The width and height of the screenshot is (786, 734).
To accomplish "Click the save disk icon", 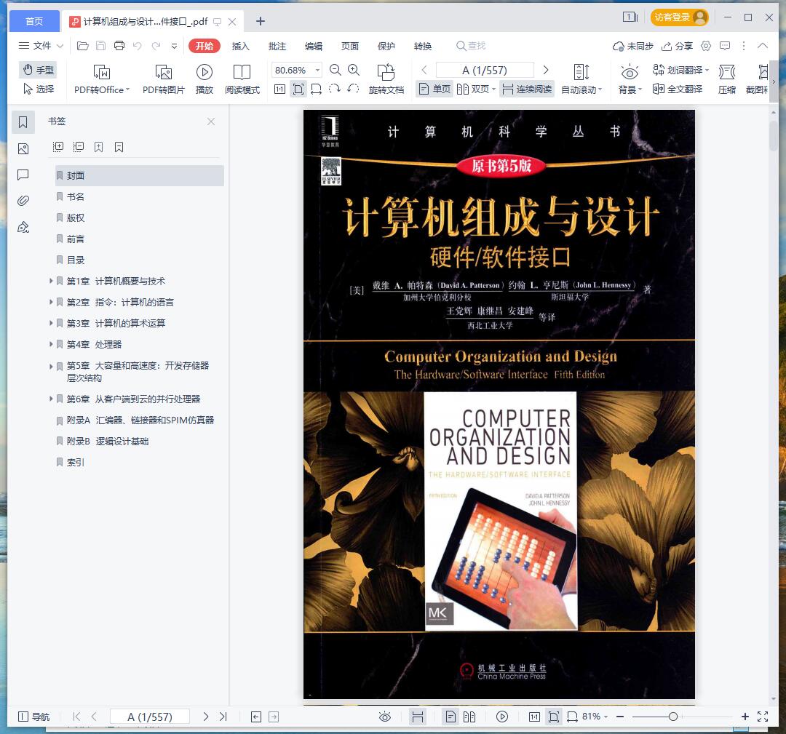I will tap(100, 46).
